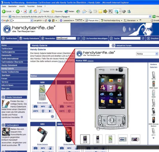The image size is (159, 152).
Task: Toggle the Popups okay button
Action: (x=92, y=21)
